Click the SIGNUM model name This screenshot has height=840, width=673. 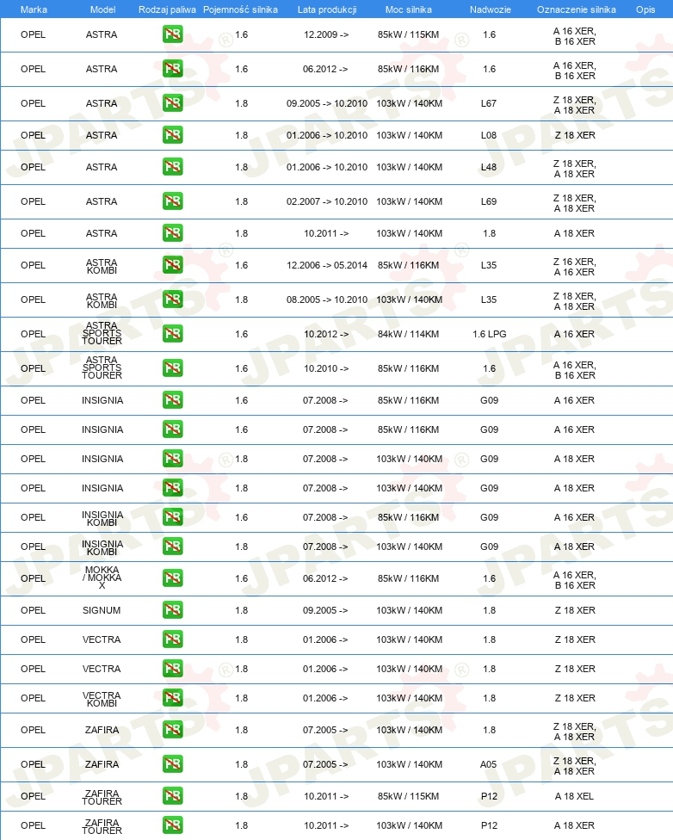pyautogui.click(x=102, y=610)
